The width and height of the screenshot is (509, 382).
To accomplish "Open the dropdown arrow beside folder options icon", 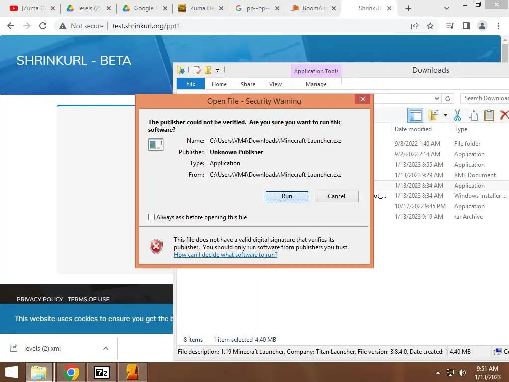I will 445,115.
